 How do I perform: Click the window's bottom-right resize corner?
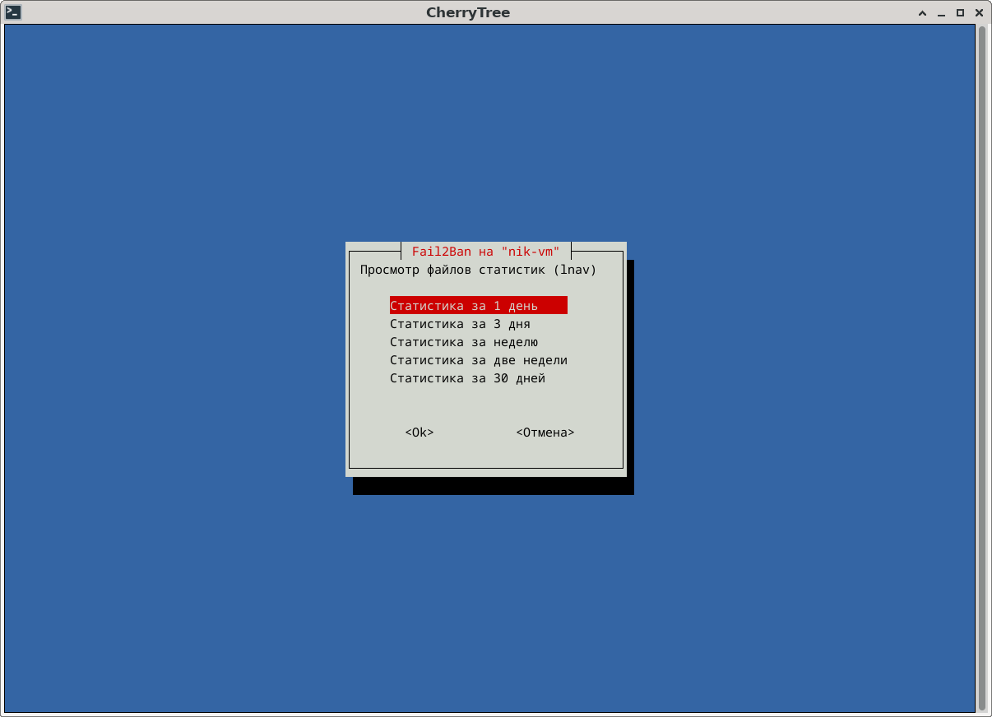(987, 712)
